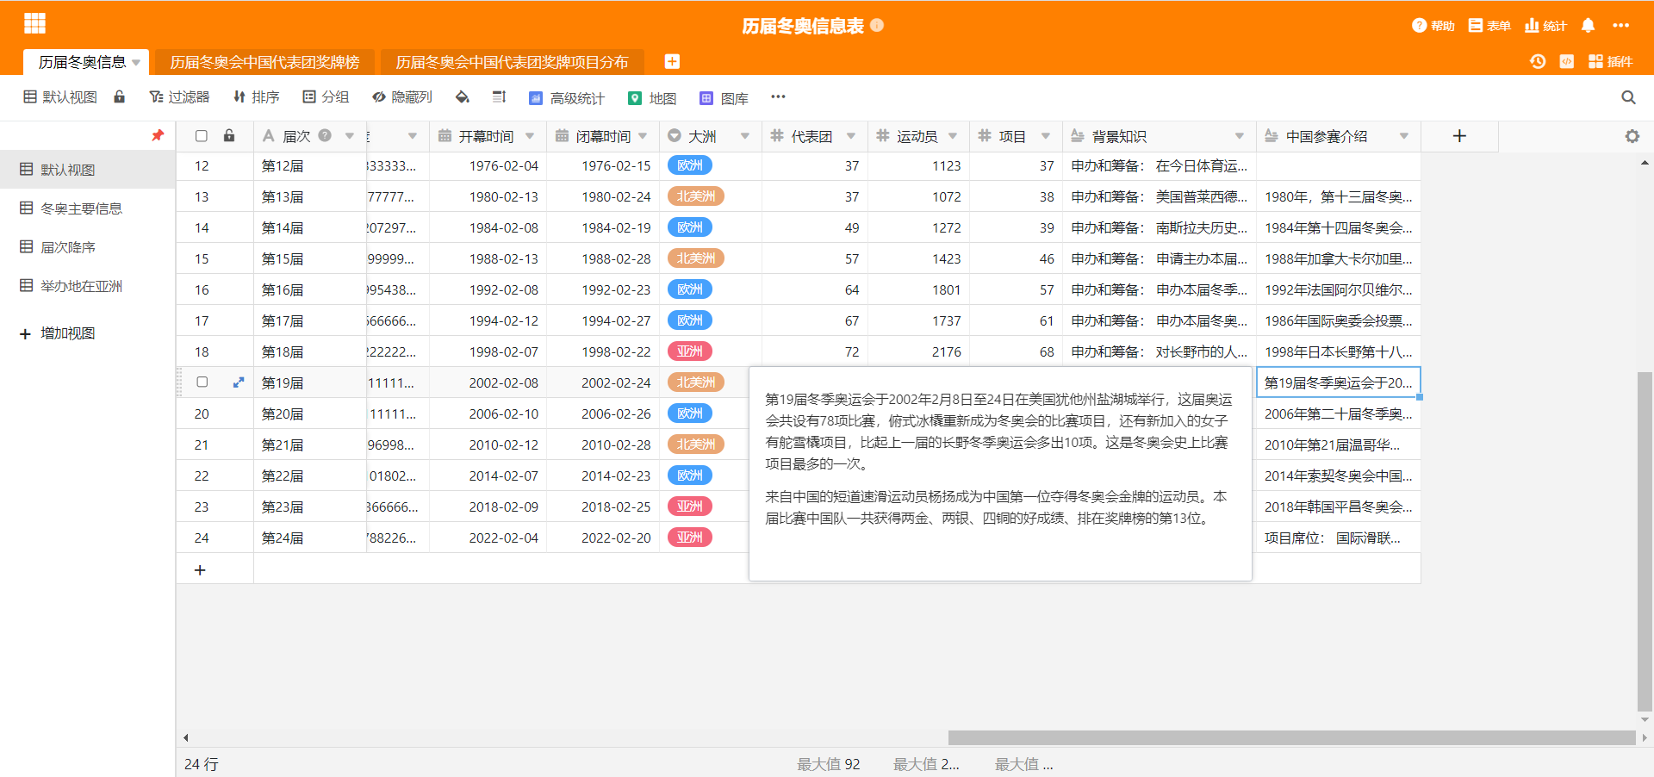Click the vertical scrollbar thumb
Image resolution: width=1654 pixels, height=777 pixels.
click(1645, 542)
